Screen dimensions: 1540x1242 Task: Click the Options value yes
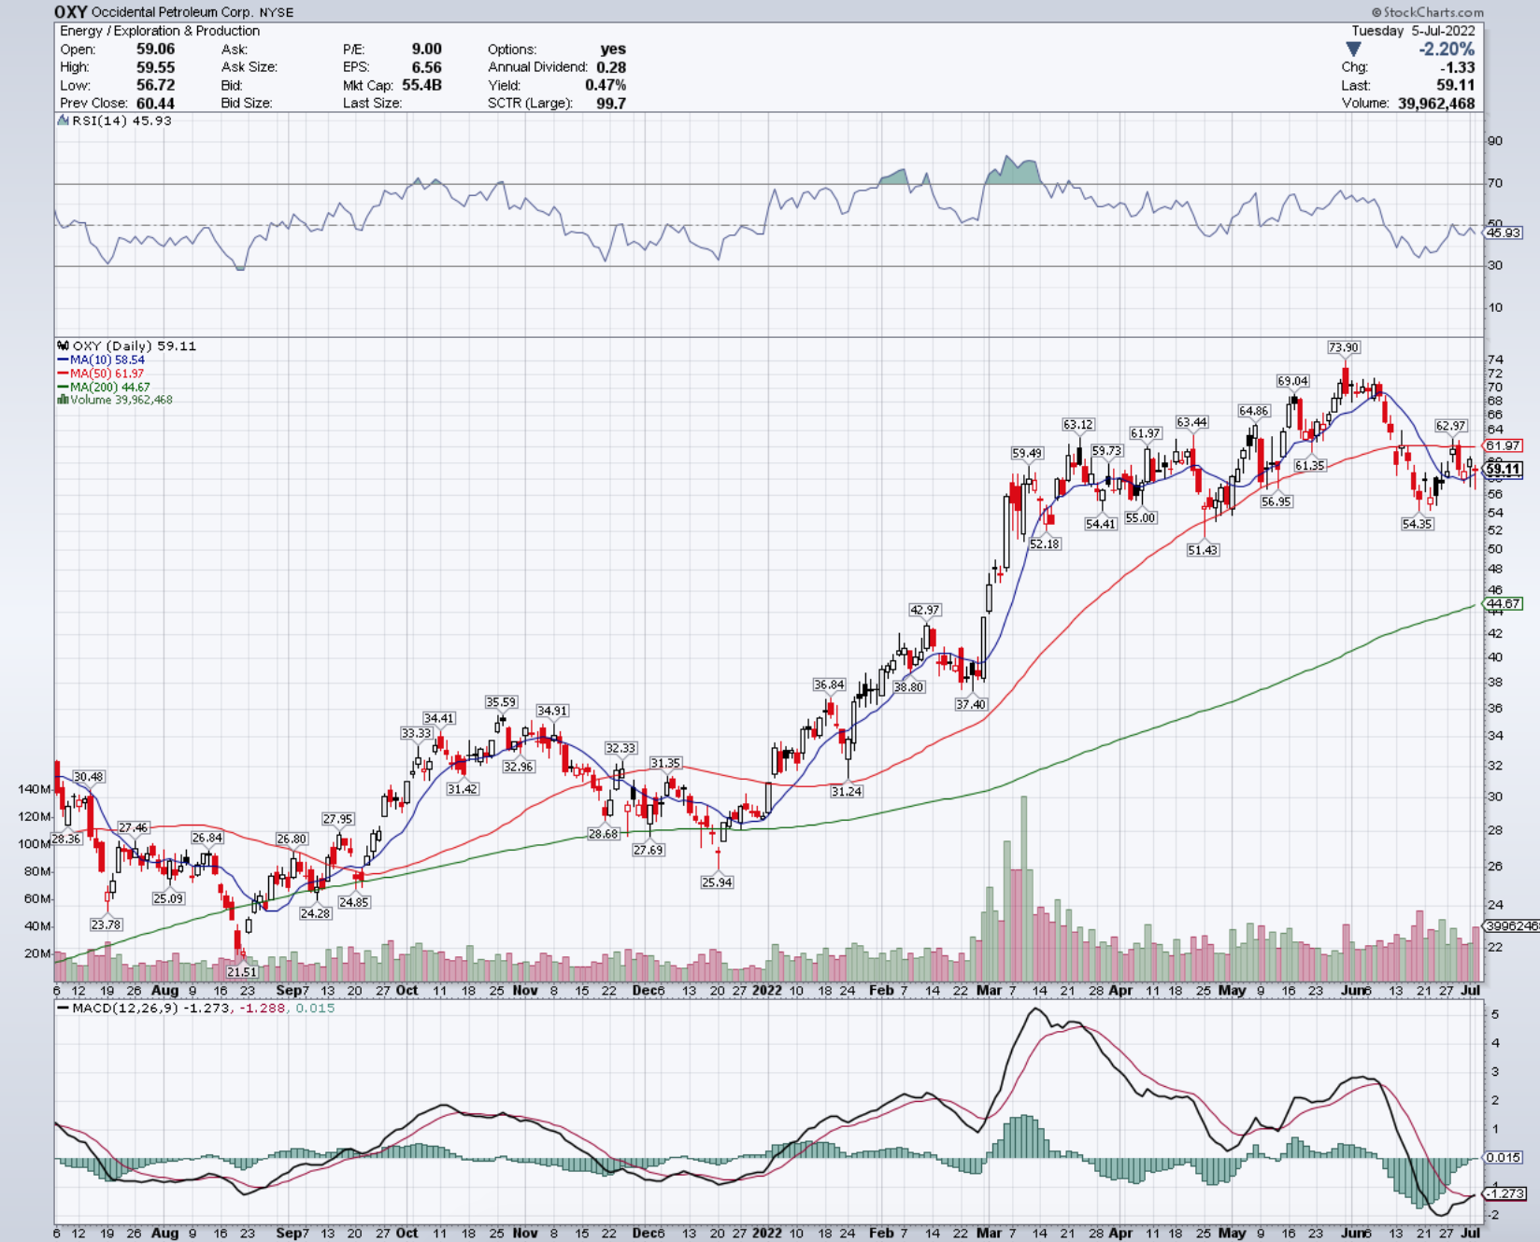point(613,49)
